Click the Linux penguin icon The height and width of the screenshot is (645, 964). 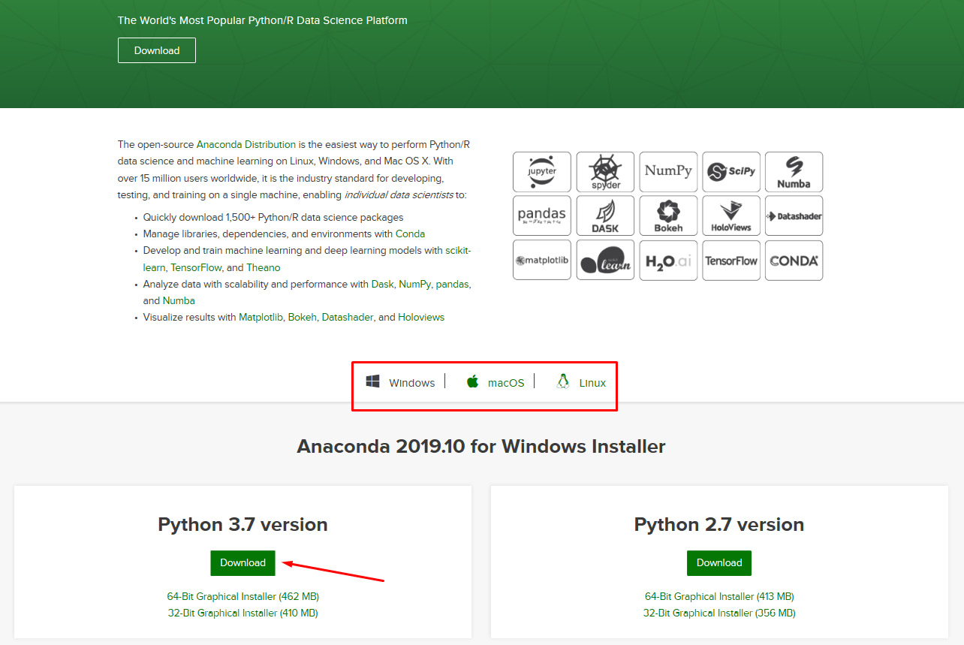coord(563,381)
